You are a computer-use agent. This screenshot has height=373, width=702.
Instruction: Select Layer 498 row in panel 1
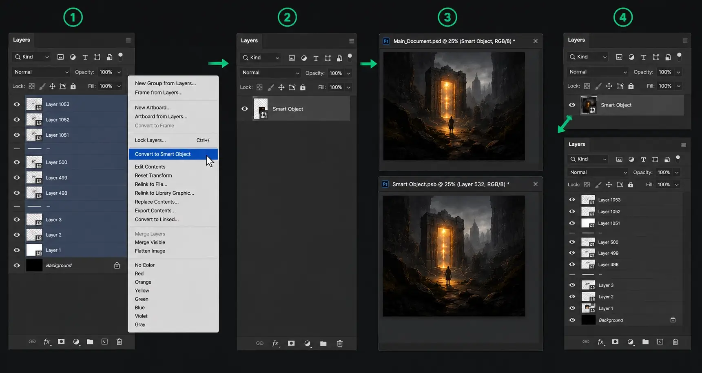click(x=76, y=193)
